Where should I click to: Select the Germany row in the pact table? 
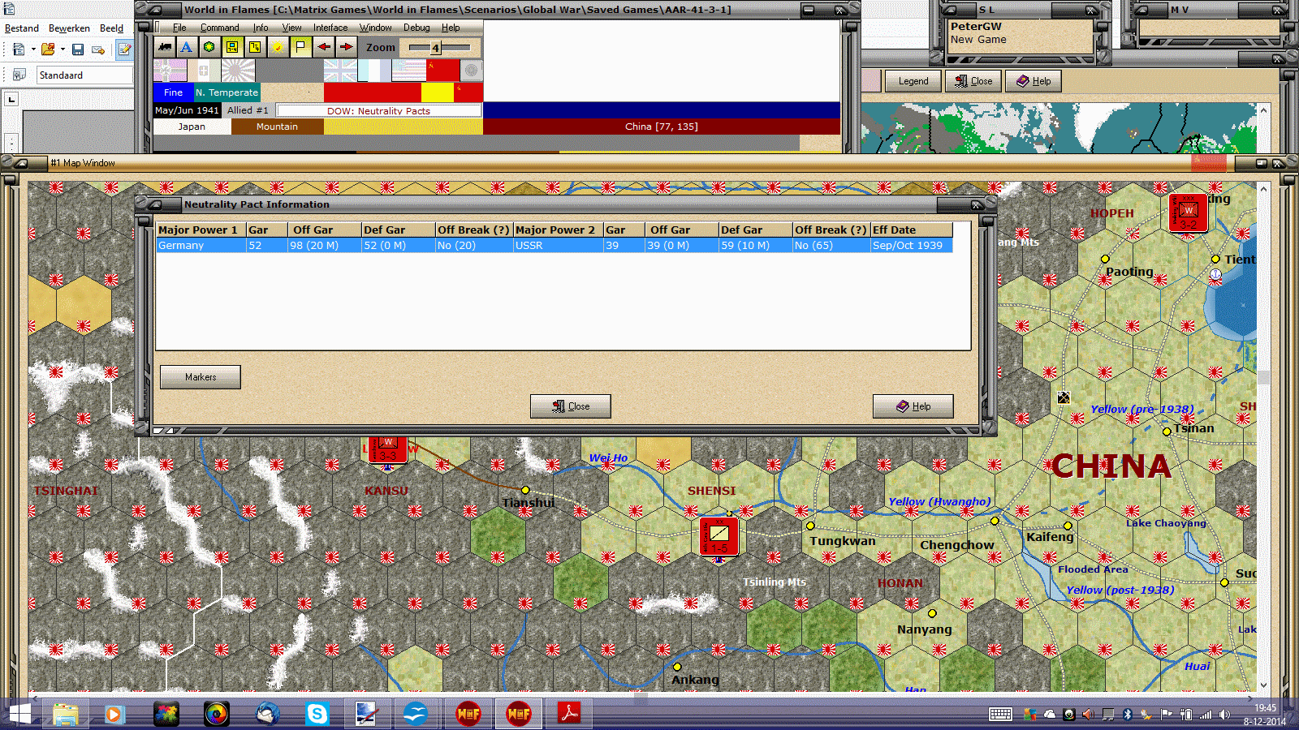click(555, 245)
